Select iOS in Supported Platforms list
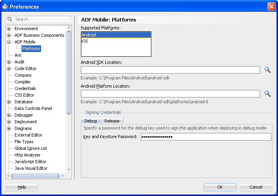 (x=116, y=41)
